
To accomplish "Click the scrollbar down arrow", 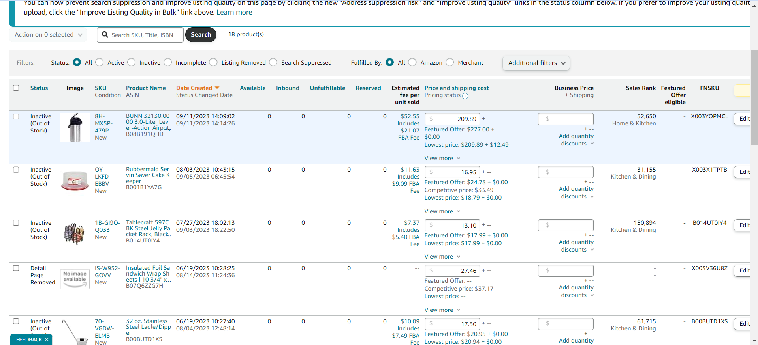I will pos(754,341).
